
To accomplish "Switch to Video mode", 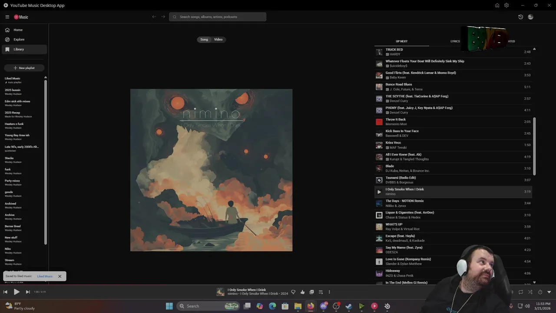I will 218,40.
